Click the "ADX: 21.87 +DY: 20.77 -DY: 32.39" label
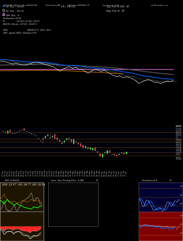183x241 pixels. 23,184
